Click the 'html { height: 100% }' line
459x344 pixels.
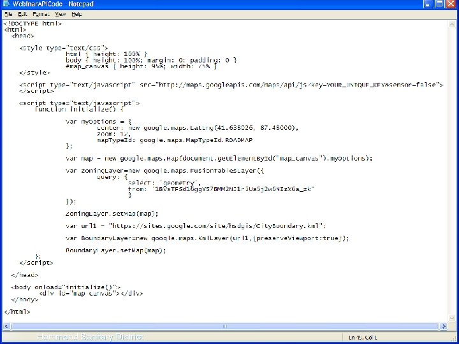106,54
